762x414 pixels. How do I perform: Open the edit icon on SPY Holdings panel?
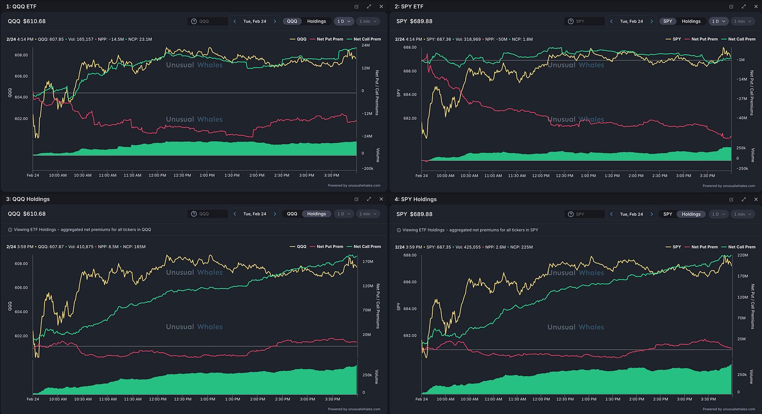pos(731,199)
